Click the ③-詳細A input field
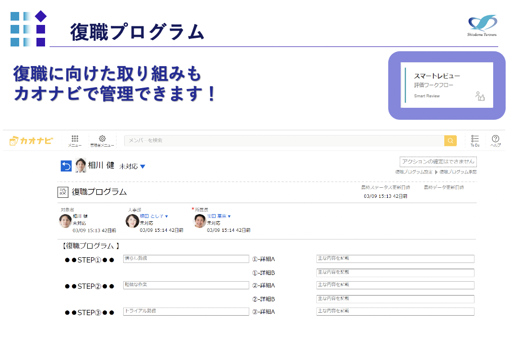Screen dimensions: 509x342 click(x=395, y=311)
